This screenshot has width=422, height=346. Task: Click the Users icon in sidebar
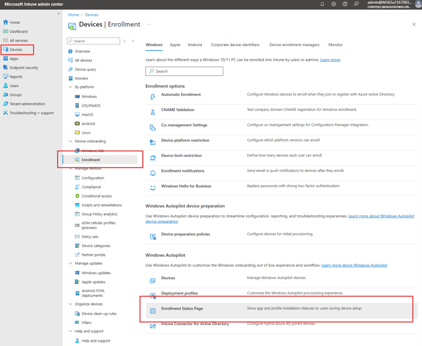[x=6, y=86]
